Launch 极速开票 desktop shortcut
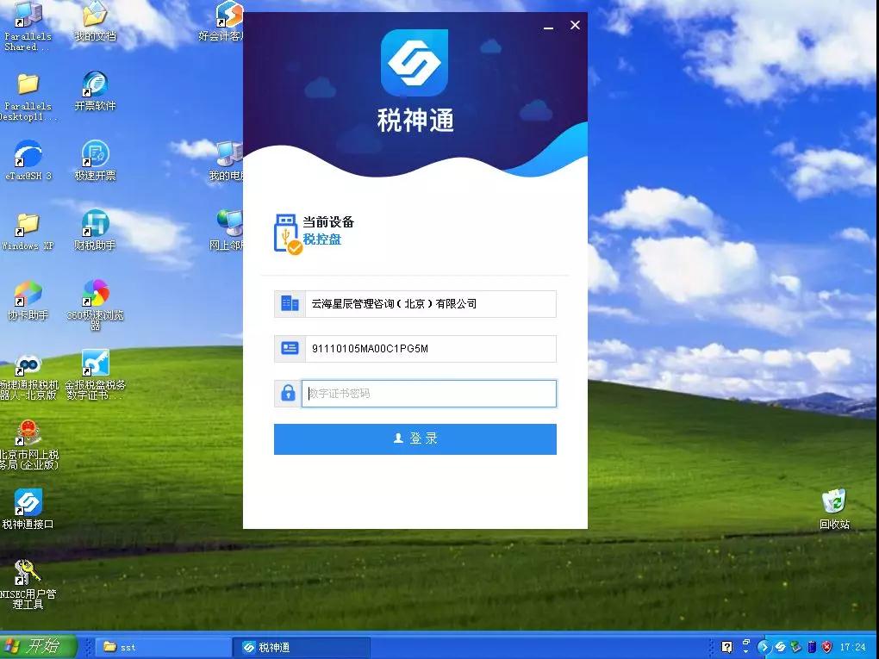The image size is (879, 659). click(x=95, y=156)
